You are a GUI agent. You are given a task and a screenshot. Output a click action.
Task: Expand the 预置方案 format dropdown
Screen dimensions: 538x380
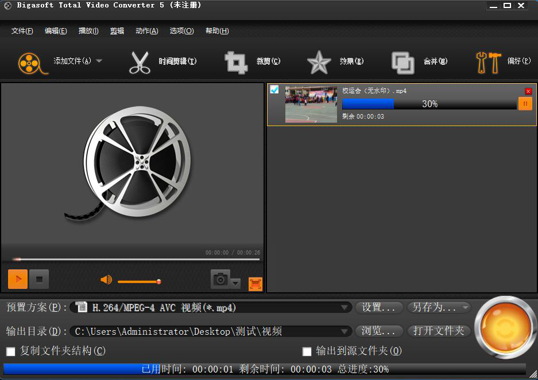tap(345, 308)
